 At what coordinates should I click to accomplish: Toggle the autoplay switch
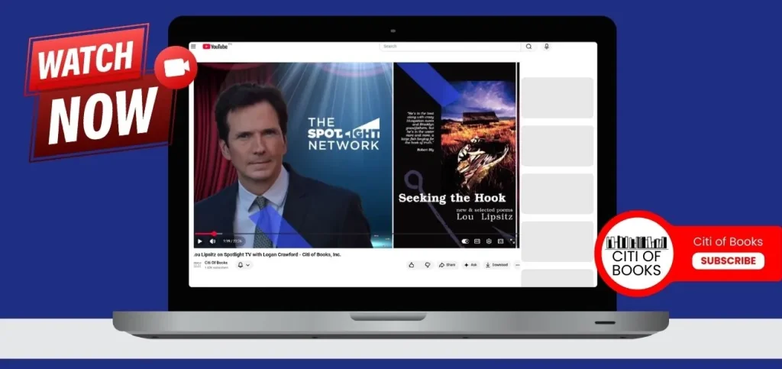[x=465, y=241]
